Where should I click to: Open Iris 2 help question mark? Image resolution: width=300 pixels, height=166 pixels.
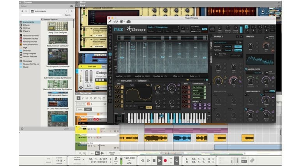[x=110, y=31]
